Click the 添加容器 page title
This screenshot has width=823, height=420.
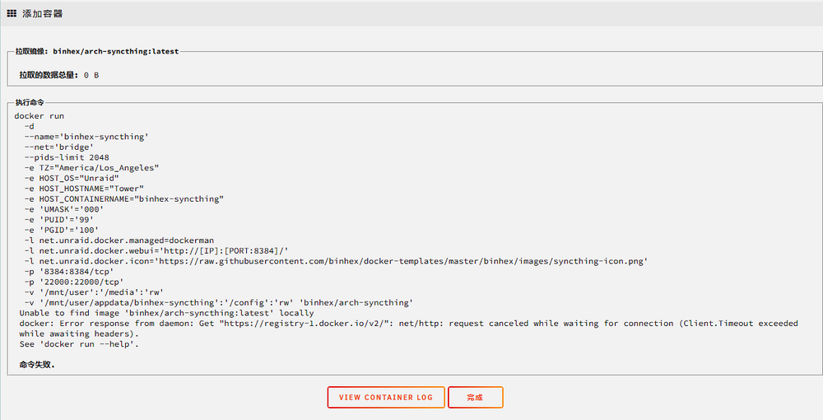point(43,14)
